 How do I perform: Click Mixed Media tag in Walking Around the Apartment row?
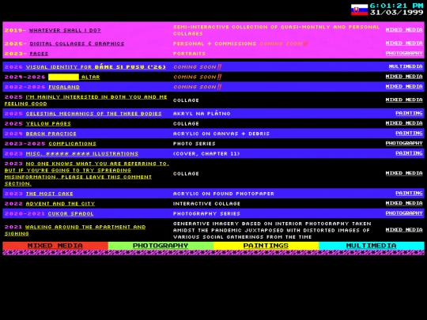(x=404, y=230)
